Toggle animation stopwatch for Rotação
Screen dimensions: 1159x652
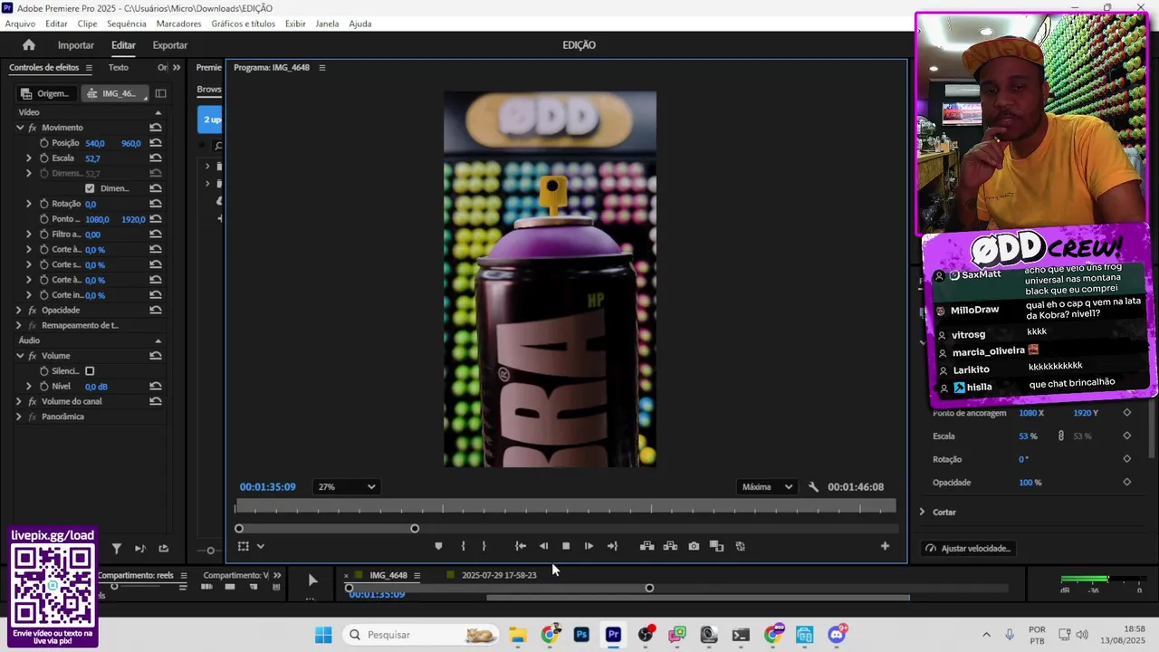[x=44, y=204]
